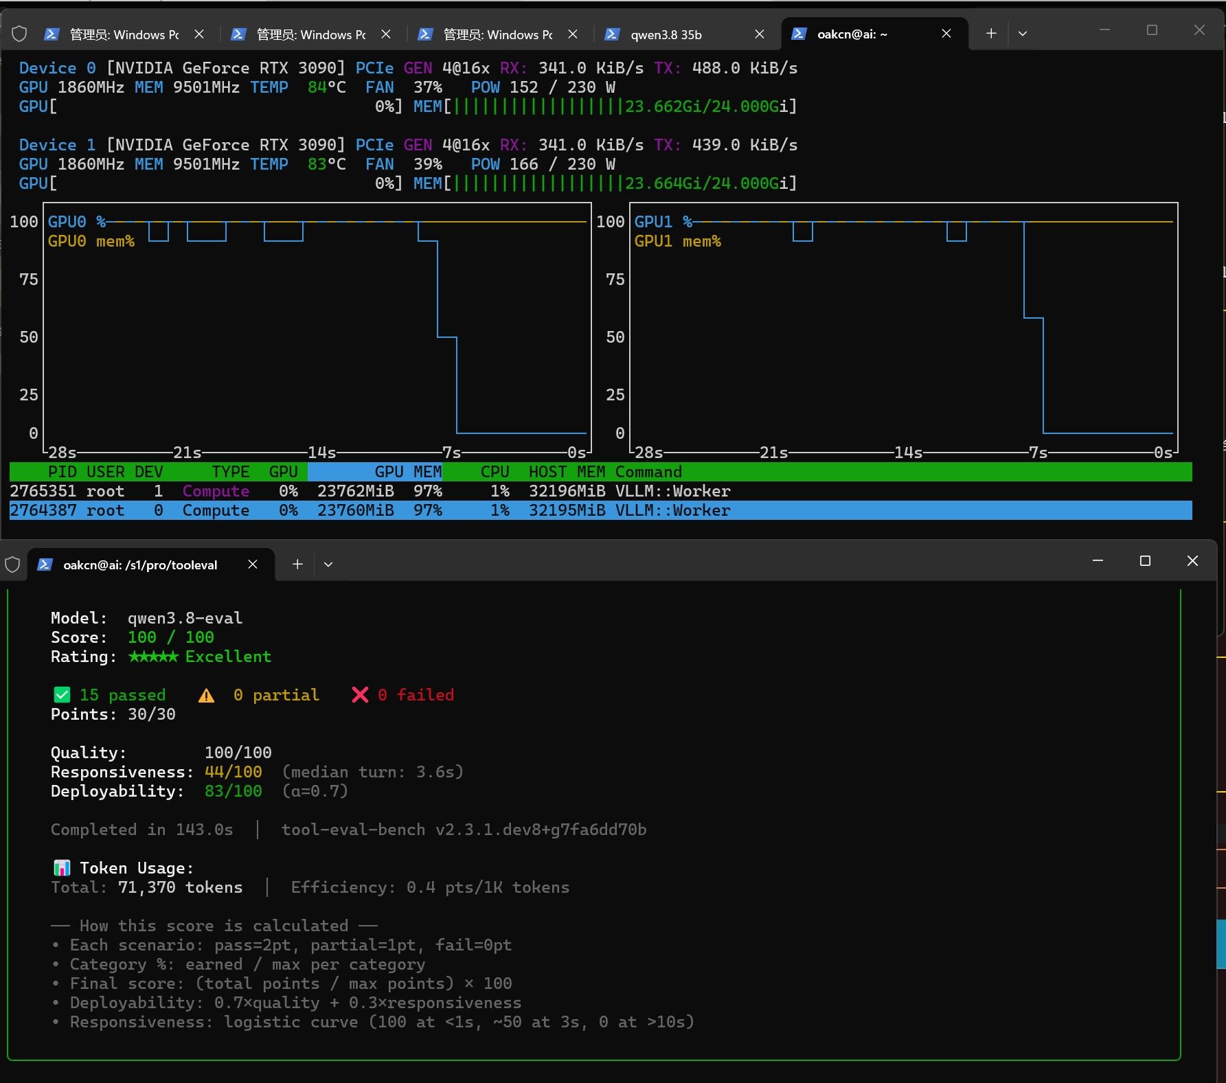Close the oakcn@ai: ~ tab

[946, 34]
